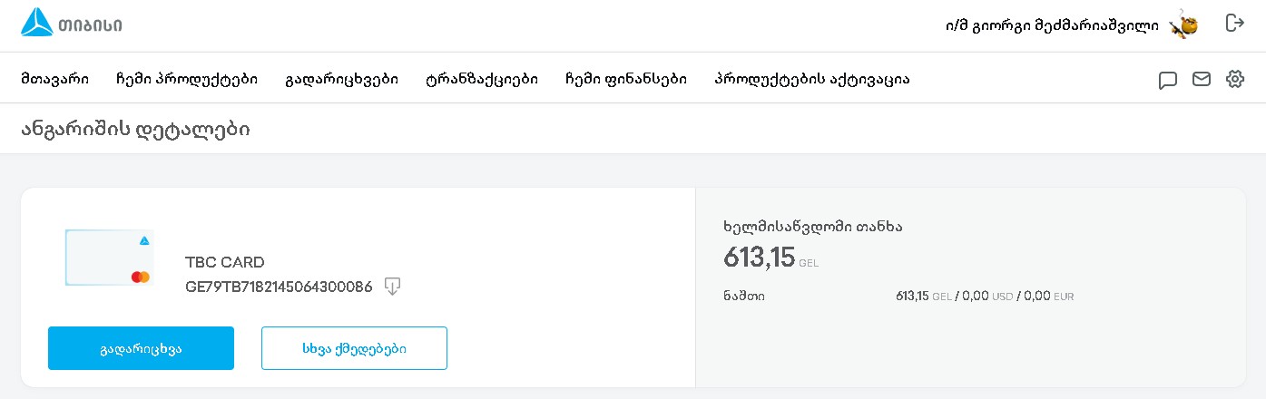
Task: Click the სხვა ქმედებები button
Action: coord(354,348)
